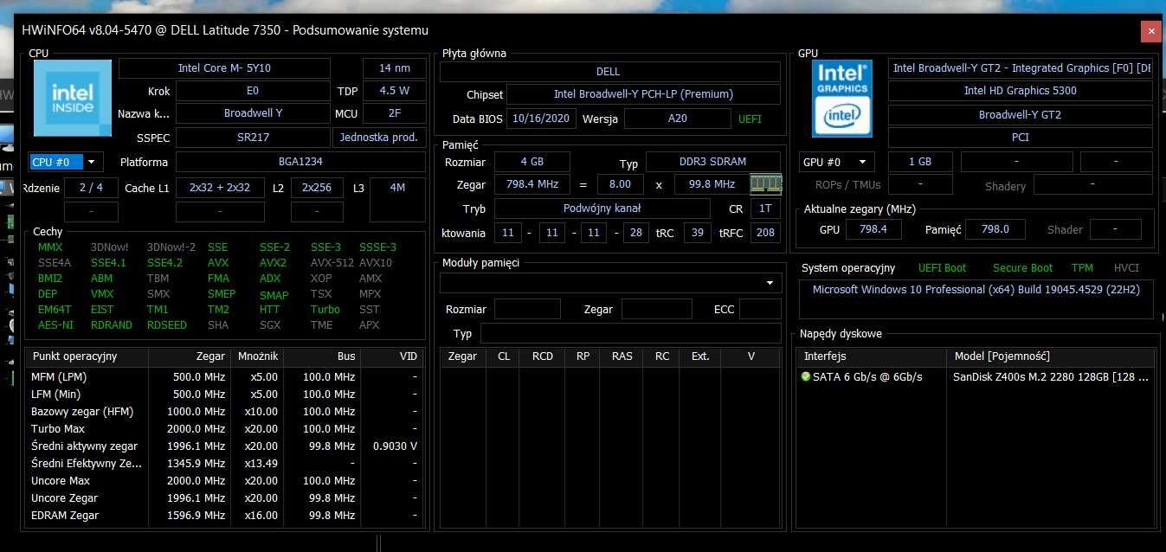Expand the Moduły pamięci module dropdown
Viewport: 1166px width, 552px height.
pos(610,283)
